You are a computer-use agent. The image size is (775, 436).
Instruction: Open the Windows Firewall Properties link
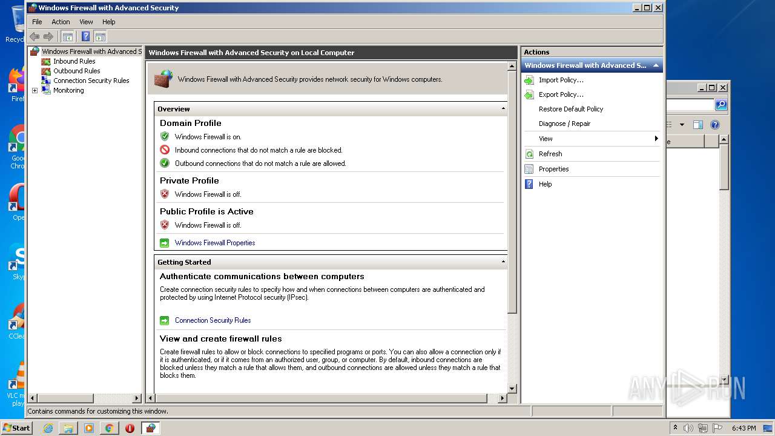click(x=215, y=243)
